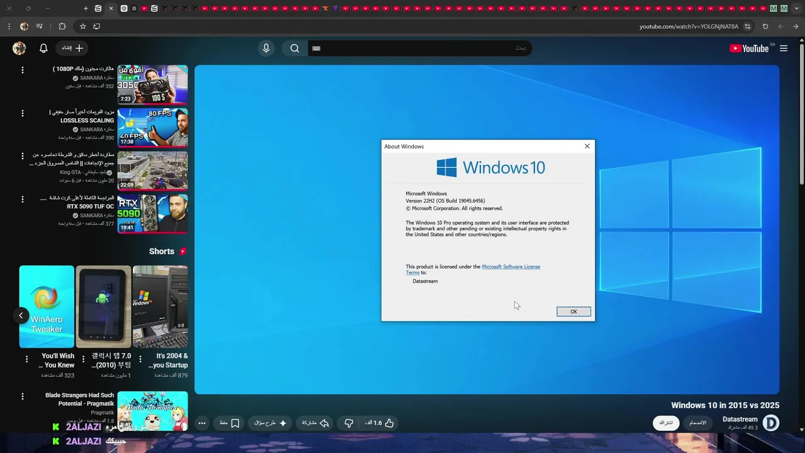Click the icon right of the bookmark star

[96, 26]
